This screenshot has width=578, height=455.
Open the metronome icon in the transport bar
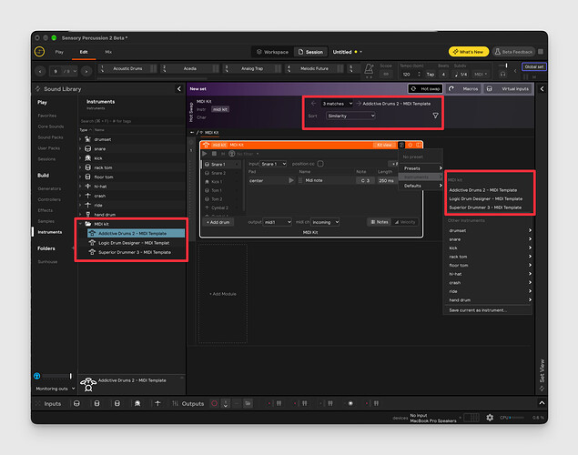click(x=369, y=69)
